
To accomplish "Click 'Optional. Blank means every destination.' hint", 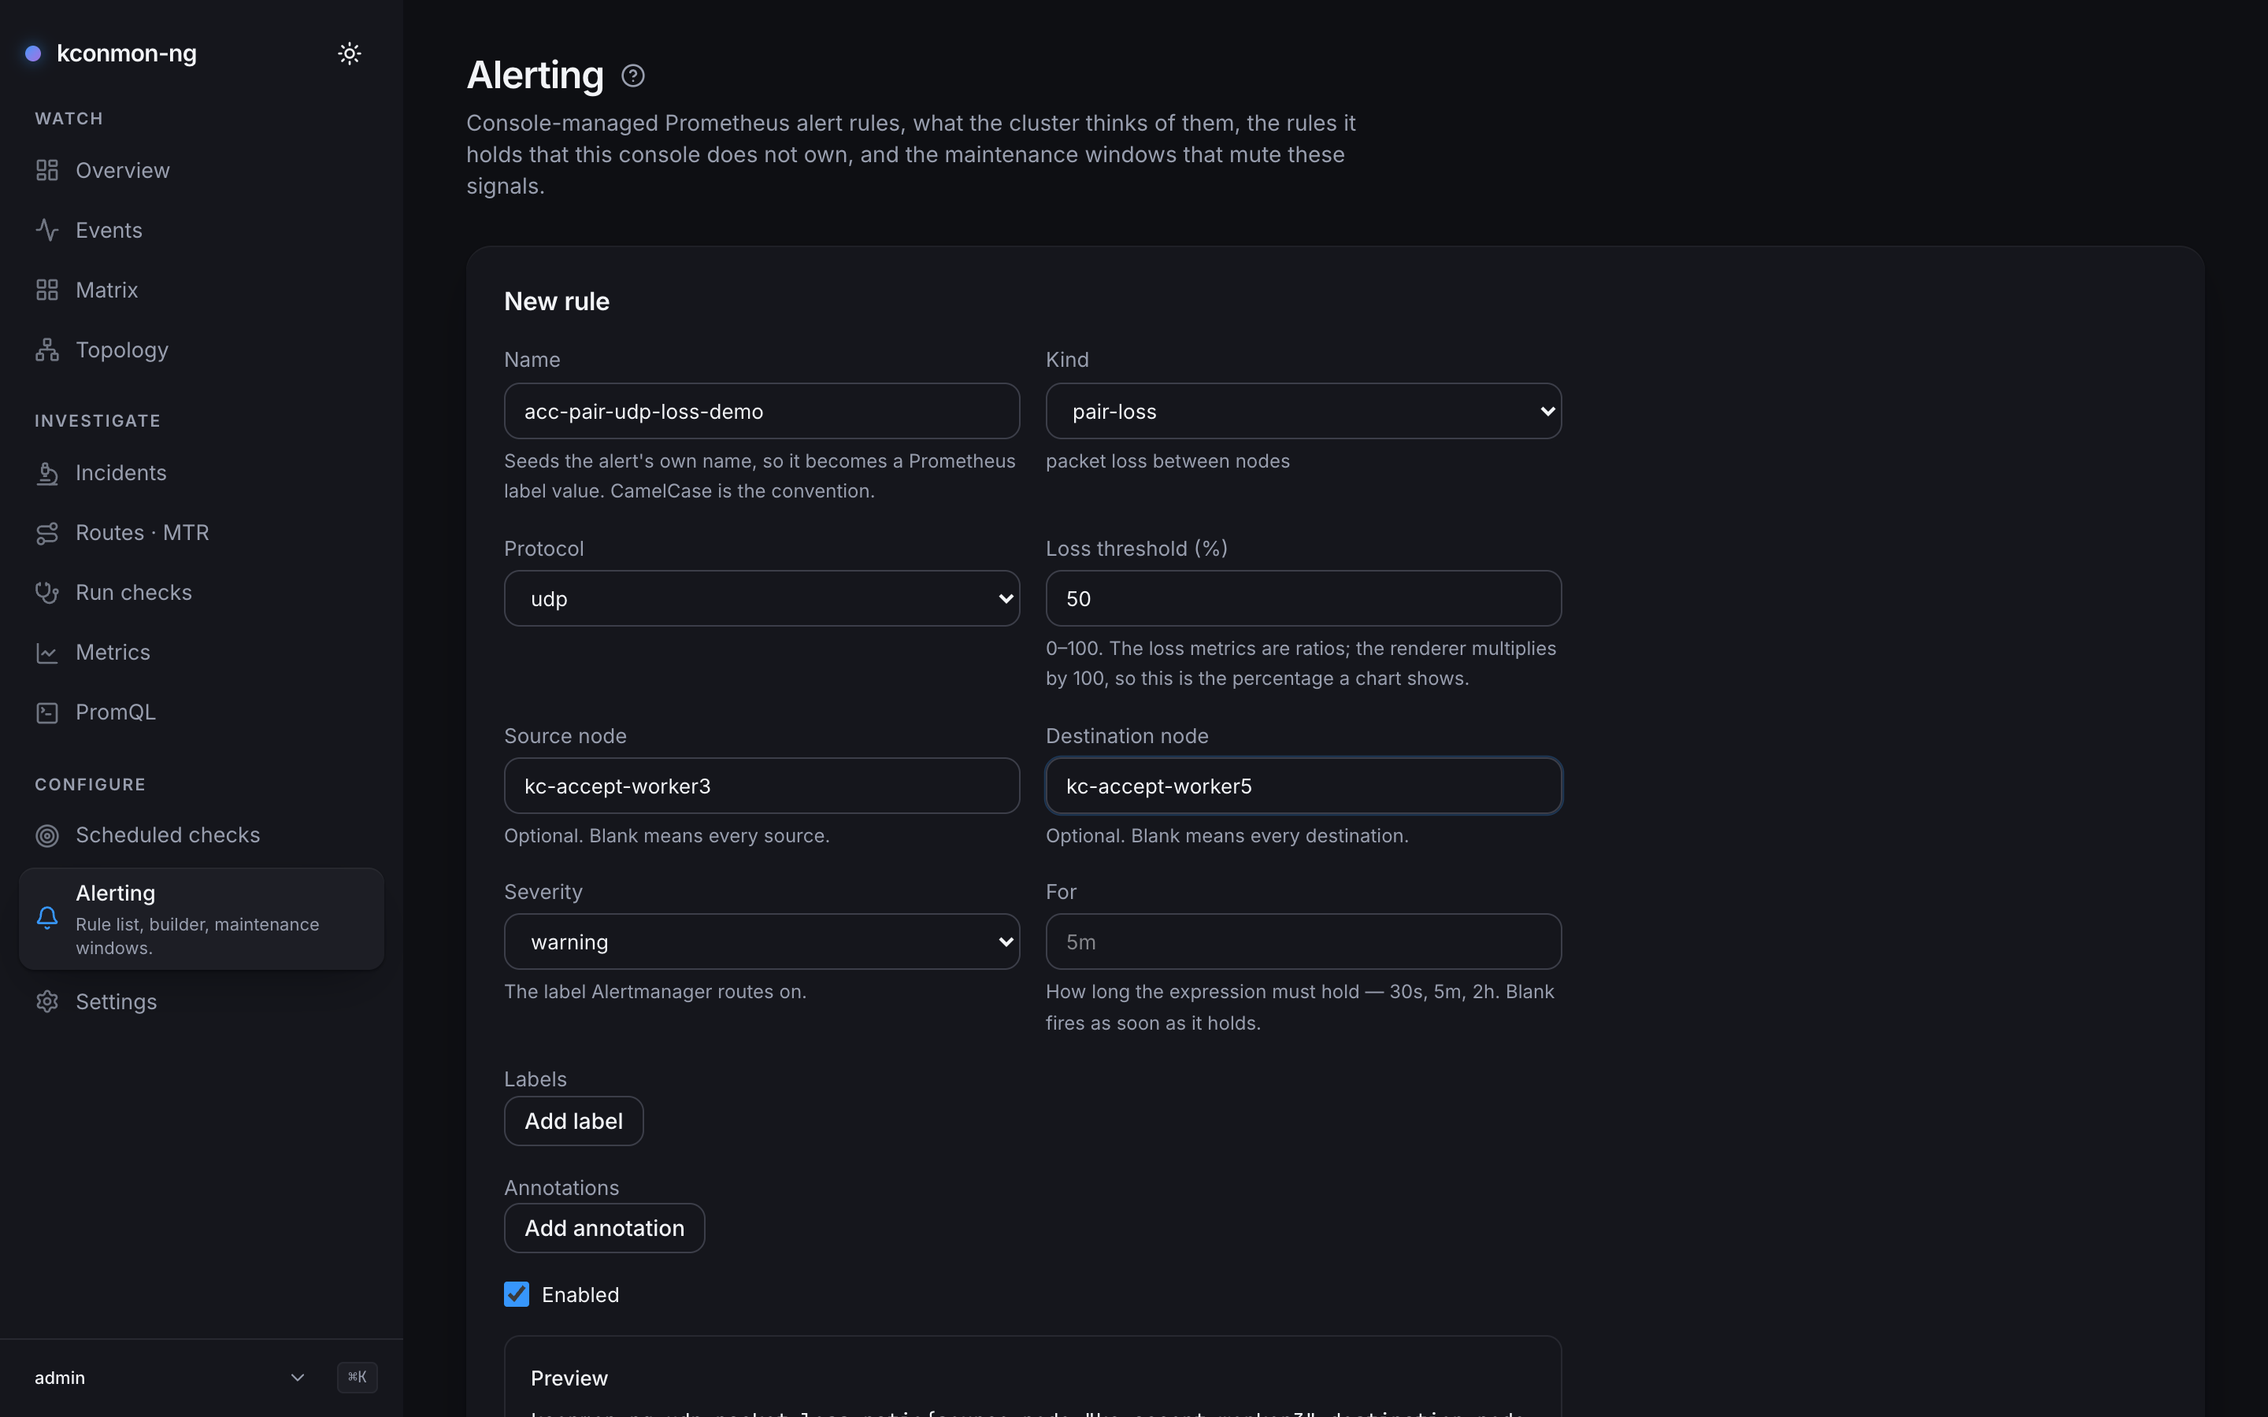I will 1227,836.
